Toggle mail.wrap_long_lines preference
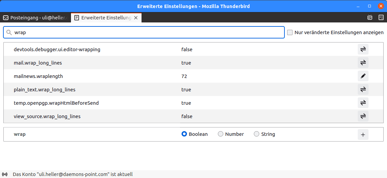This screenshot has height=178, width=387. [x=363, y=63]
